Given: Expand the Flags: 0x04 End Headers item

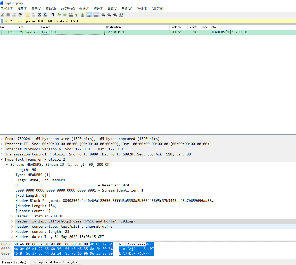Looking at the screenshot, I should coord(12,180).
